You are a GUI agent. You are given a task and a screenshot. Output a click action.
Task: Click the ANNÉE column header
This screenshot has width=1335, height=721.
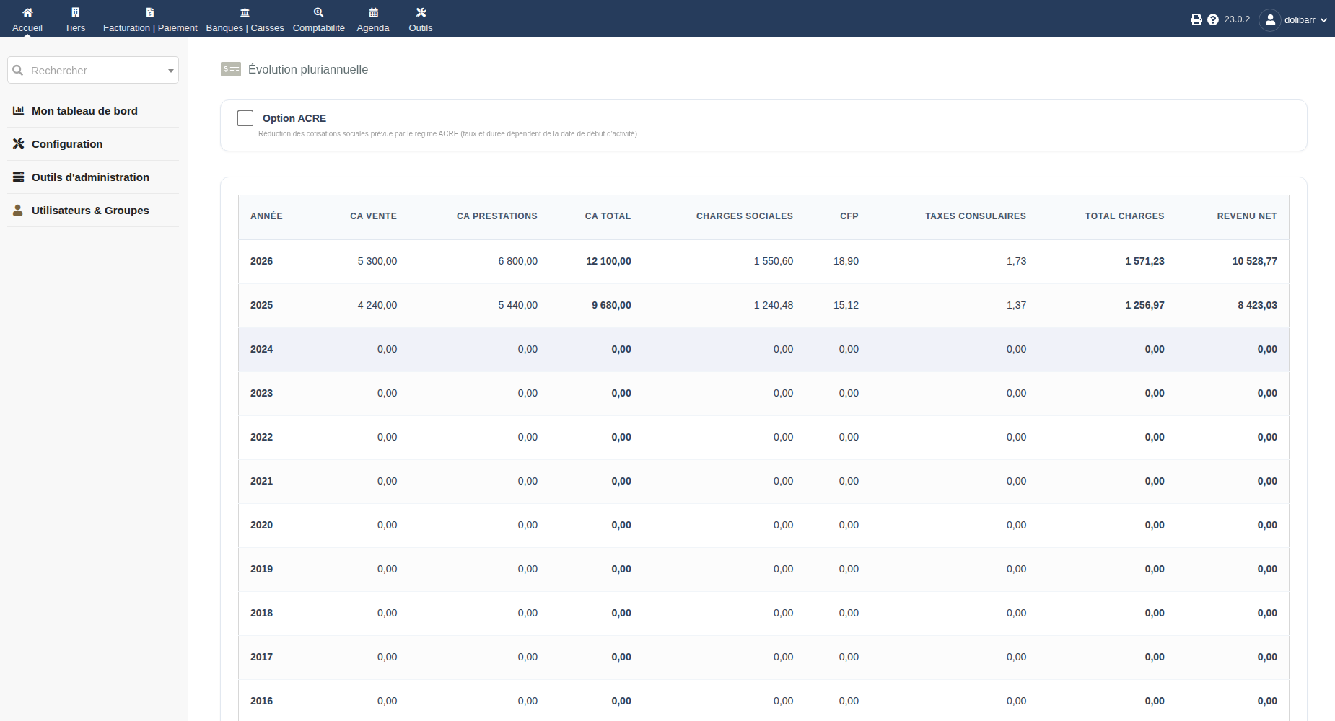[266, 216]
